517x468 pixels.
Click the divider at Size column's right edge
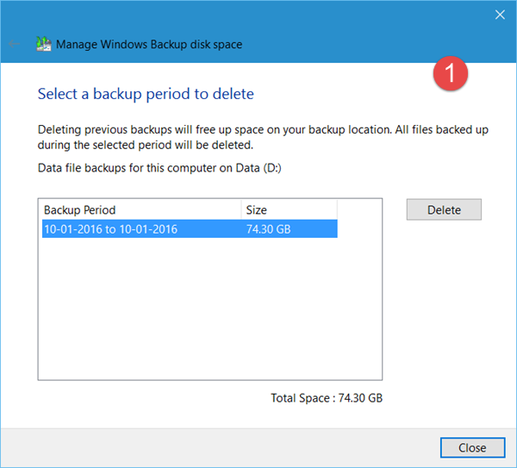click(x=337, y=209)
